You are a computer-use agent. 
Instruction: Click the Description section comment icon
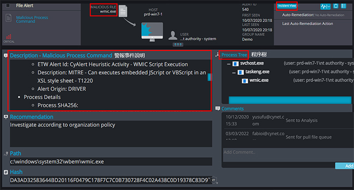tap(6, 55)
